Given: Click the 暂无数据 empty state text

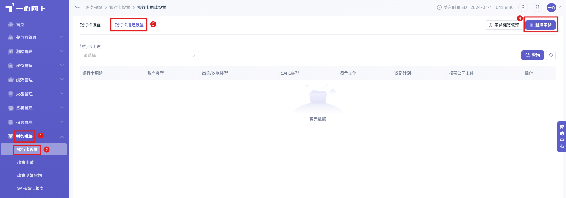Looking at the screenshot, I should 318,119.
